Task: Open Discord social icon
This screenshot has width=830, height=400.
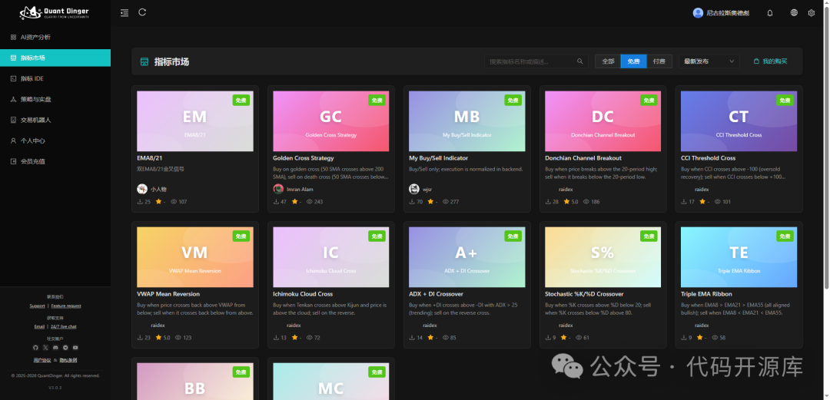Action: pos(55,348)
